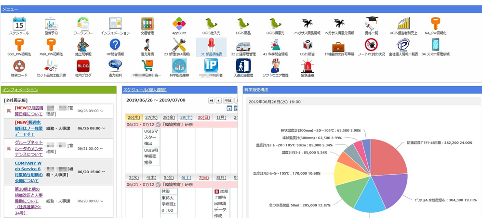Viewport: 482px width, 218px height.
Task: Open the 7月度精算日程について notice
Action: tap(28, 111)
